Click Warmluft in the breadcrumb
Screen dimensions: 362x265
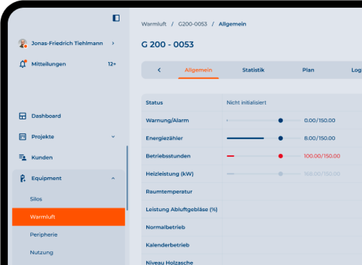pyautogui.click(x=154, y=24)
